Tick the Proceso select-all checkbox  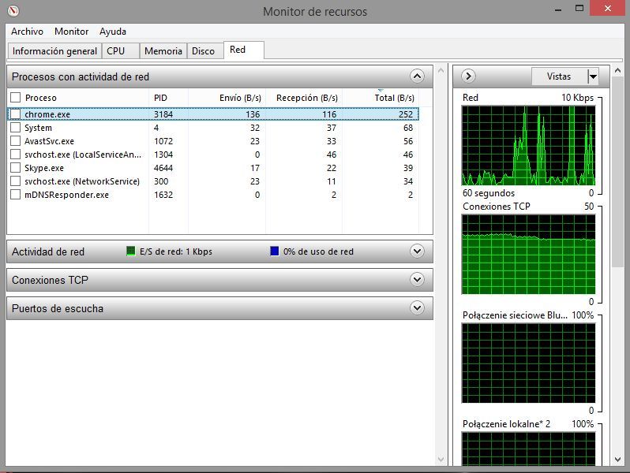pyautogui.click(x=15, y=98)
